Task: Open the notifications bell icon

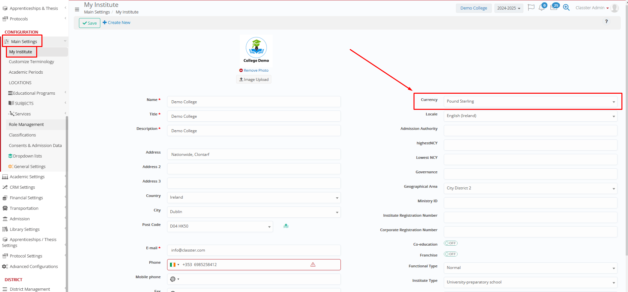Action: click(541, 8)
